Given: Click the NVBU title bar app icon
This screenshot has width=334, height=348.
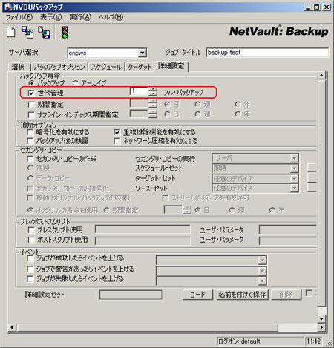Looking at the screenshot, I should tap(8, 7).
